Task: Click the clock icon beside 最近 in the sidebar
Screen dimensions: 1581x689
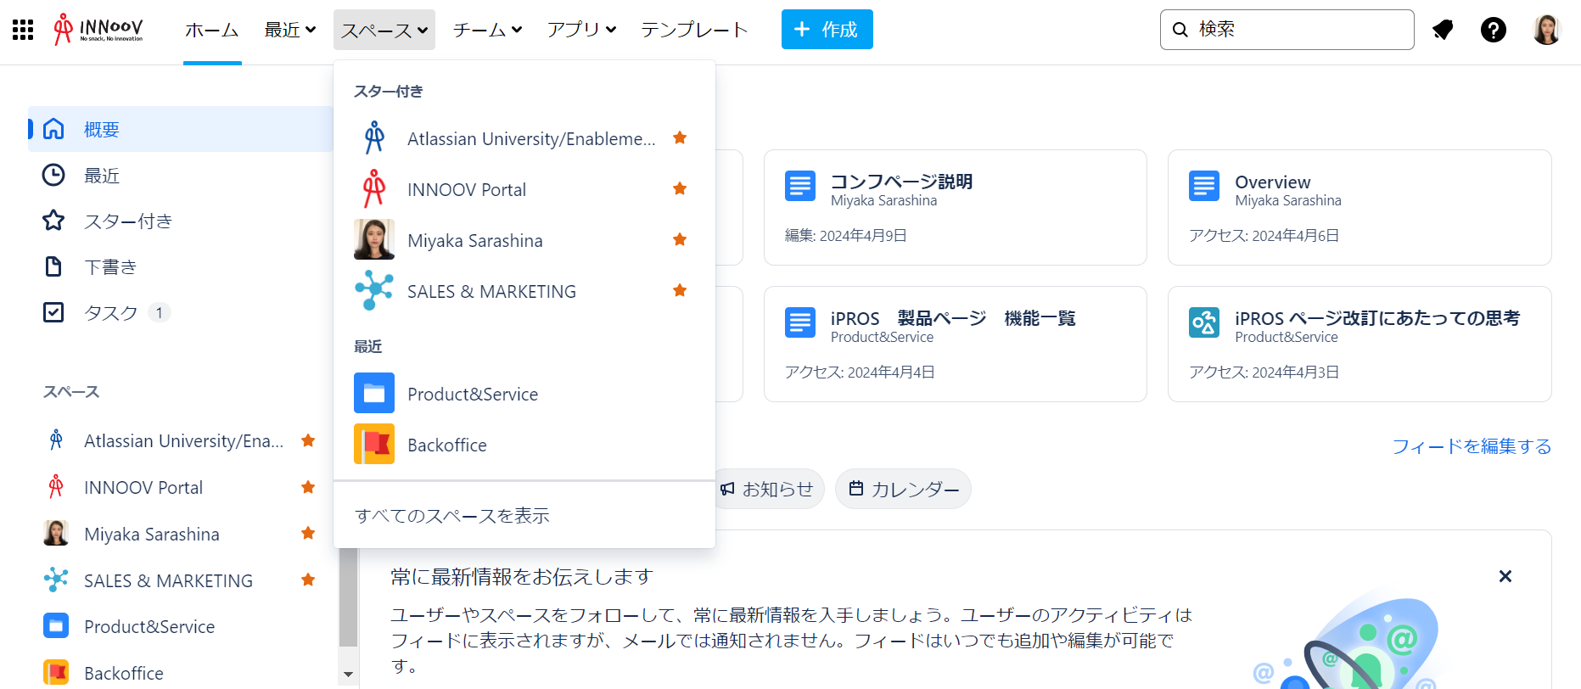Action: tap(53, 175)
